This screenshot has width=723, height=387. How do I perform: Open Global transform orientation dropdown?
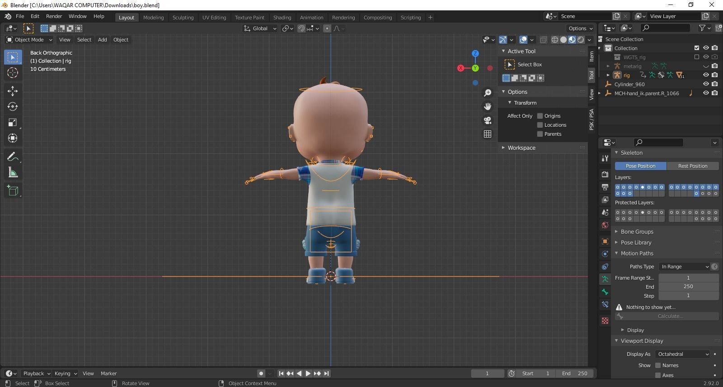tap(260, 28)
